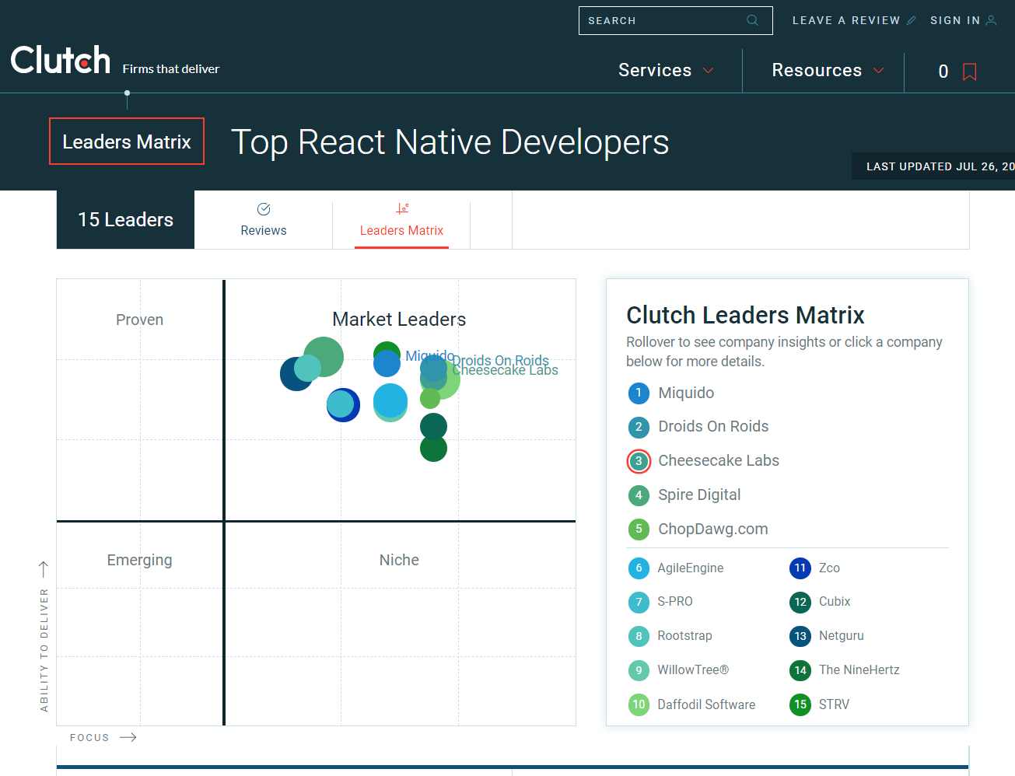
Task: Click Leave a Review link
Action: (846, 20)
